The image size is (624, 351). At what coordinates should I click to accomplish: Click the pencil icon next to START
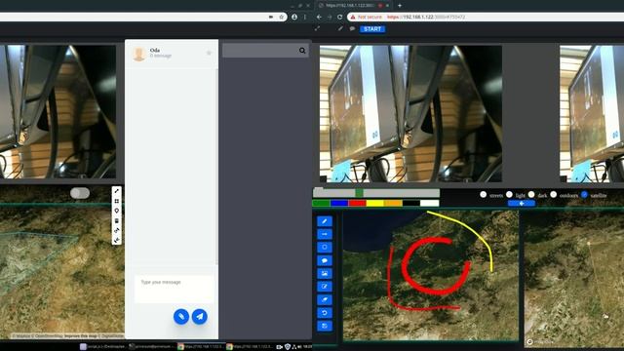click(x=340, y=28)
